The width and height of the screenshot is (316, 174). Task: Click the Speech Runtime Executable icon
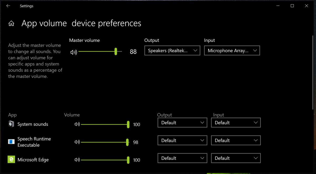point(11,142)
